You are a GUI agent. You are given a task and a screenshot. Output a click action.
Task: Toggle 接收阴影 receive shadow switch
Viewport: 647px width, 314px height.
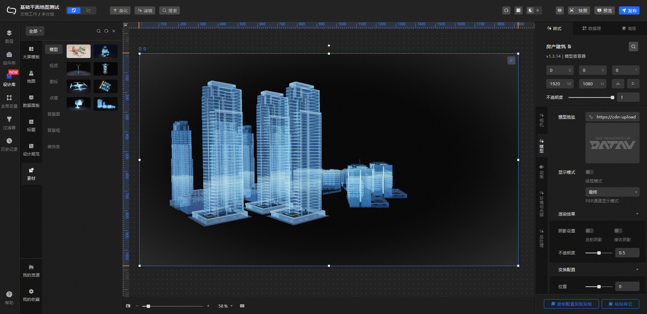(x=618, y=231)
